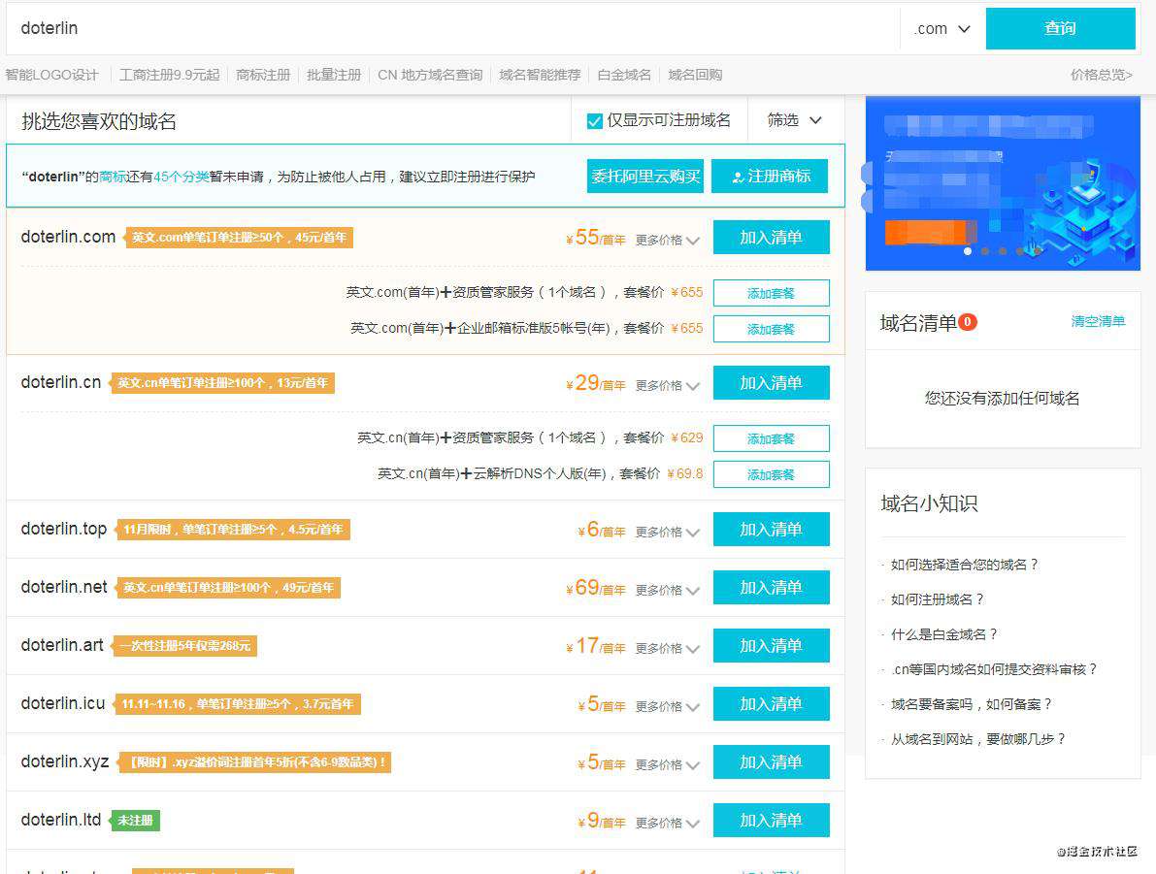Viewport: 1156px width, 874px height.
Task: Click the 未注册 tag on doterlin.ltd
Action: [x=135, y=821]
